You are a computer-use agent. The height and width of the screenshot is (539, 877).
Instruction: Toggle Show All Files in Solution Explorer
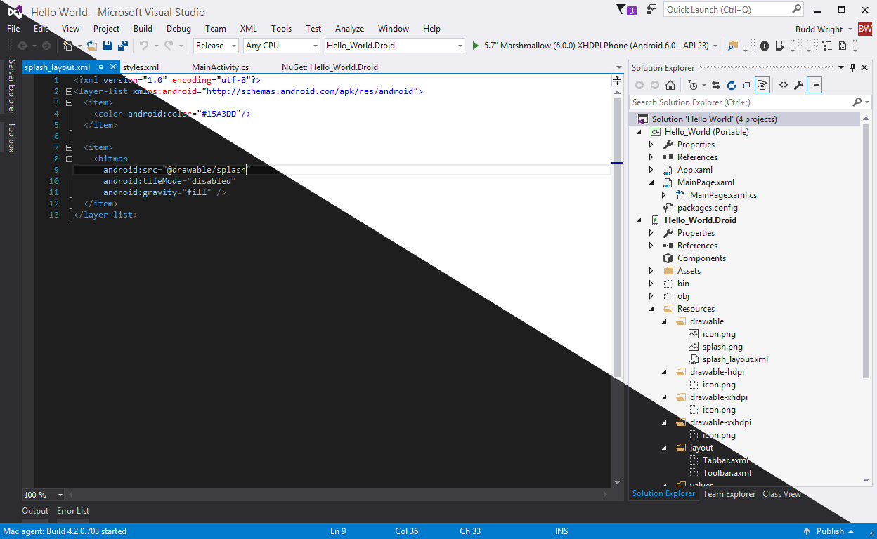click(x=762, y=85)
